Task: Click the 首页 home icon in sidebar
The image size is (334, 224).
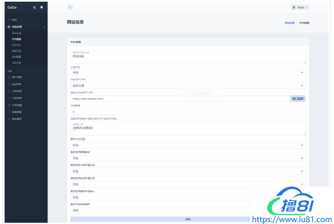Action: tap(9, 20)
